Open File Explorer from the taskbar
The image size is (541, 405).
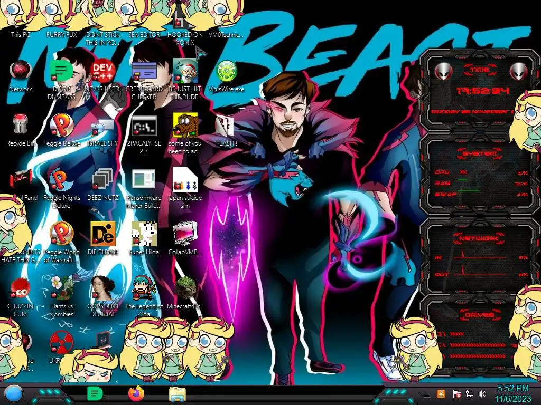178,394
